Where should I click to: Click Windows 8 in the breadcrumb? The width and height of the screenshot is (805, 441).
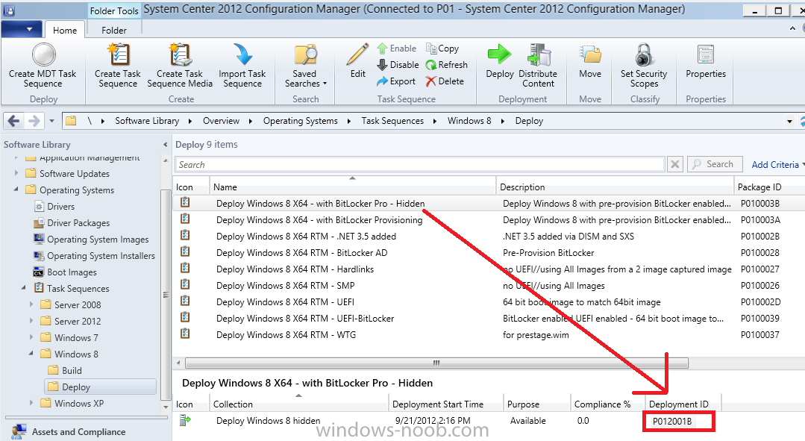[469, 121]
